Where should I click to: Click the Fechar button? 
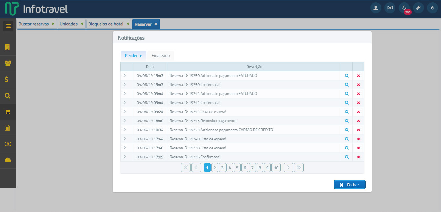(349, 185)
